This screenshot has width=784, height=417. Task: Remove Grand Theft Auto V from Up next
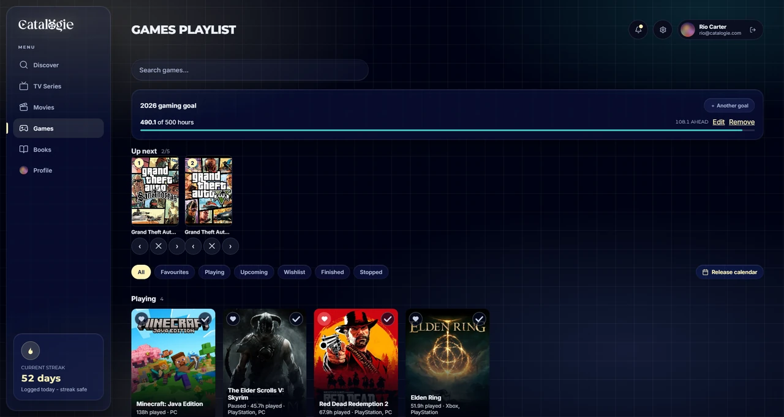[x=211, y=246]
